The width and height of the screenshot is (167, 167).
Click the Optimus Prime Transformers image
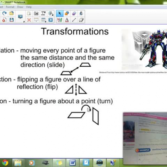[144, 49]
